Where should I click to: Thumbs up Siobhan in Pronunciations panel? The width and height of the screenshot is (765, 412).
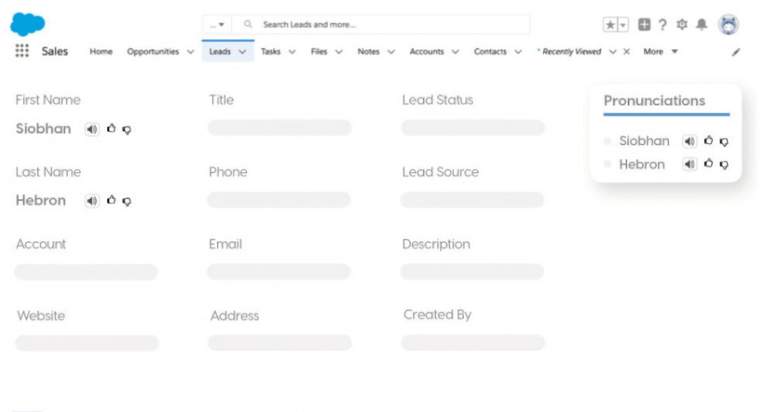pos(708,141)
